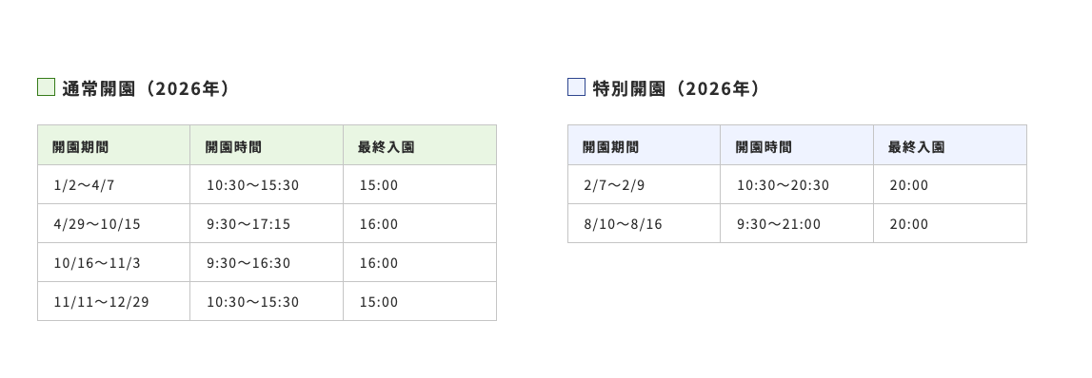Screen dimensions: 1092x378
Task: Click the green square beside 通常開園 heading
Action: (46, 86)
